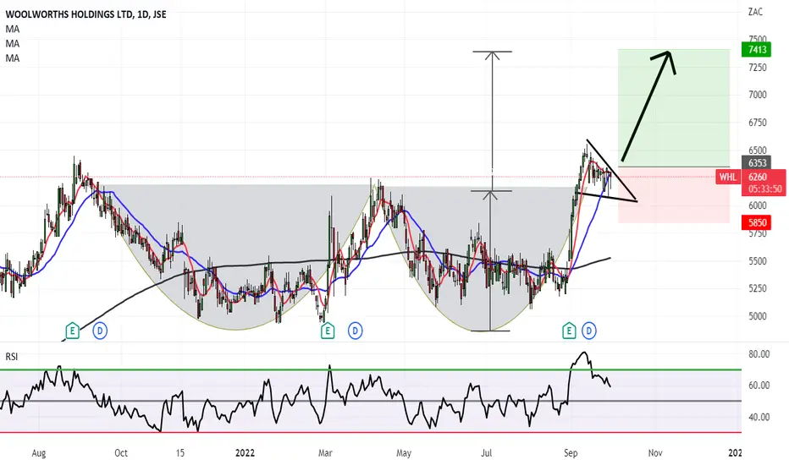789x465 pixels.
Task: Click the 5500 price axis value
Action: tap(758, 261)
